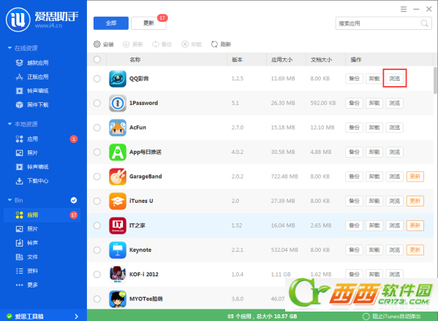Screen dimensions: 438x321
Task: Click 更新 button for iTunes U
Action: [415, 201]
